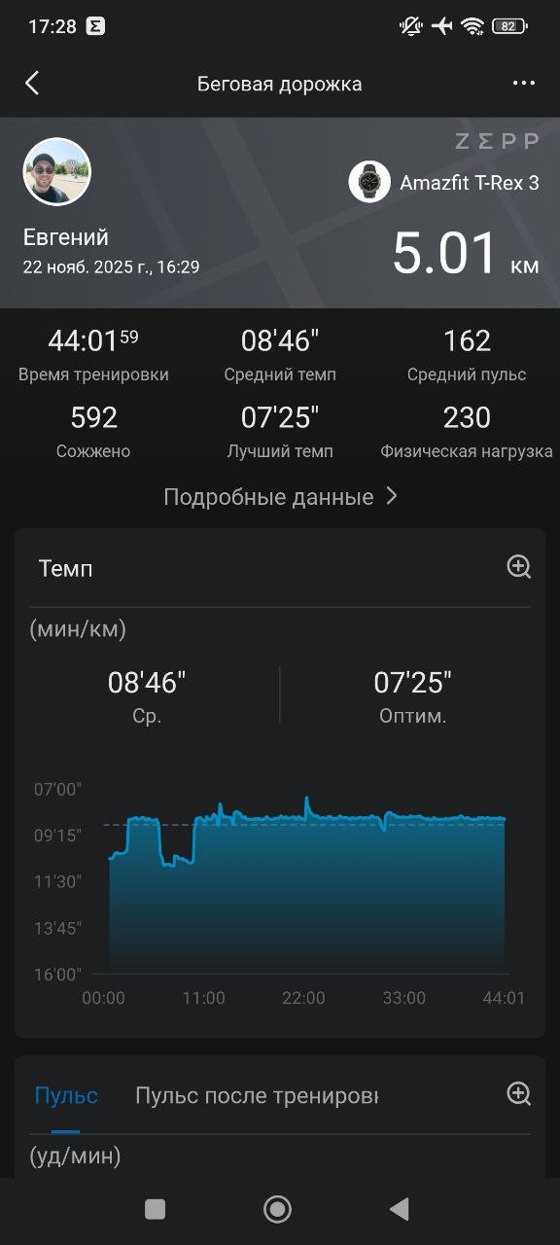
Task: Tap the Amazfit T-Rex 3 watch icon
Action: [369, 182]
